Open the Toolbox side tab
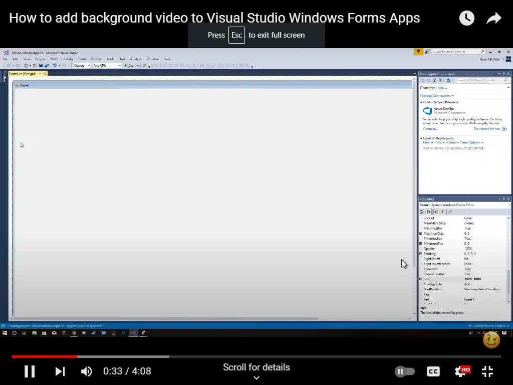This screenshot has width=513, height=385. (4, 76)
